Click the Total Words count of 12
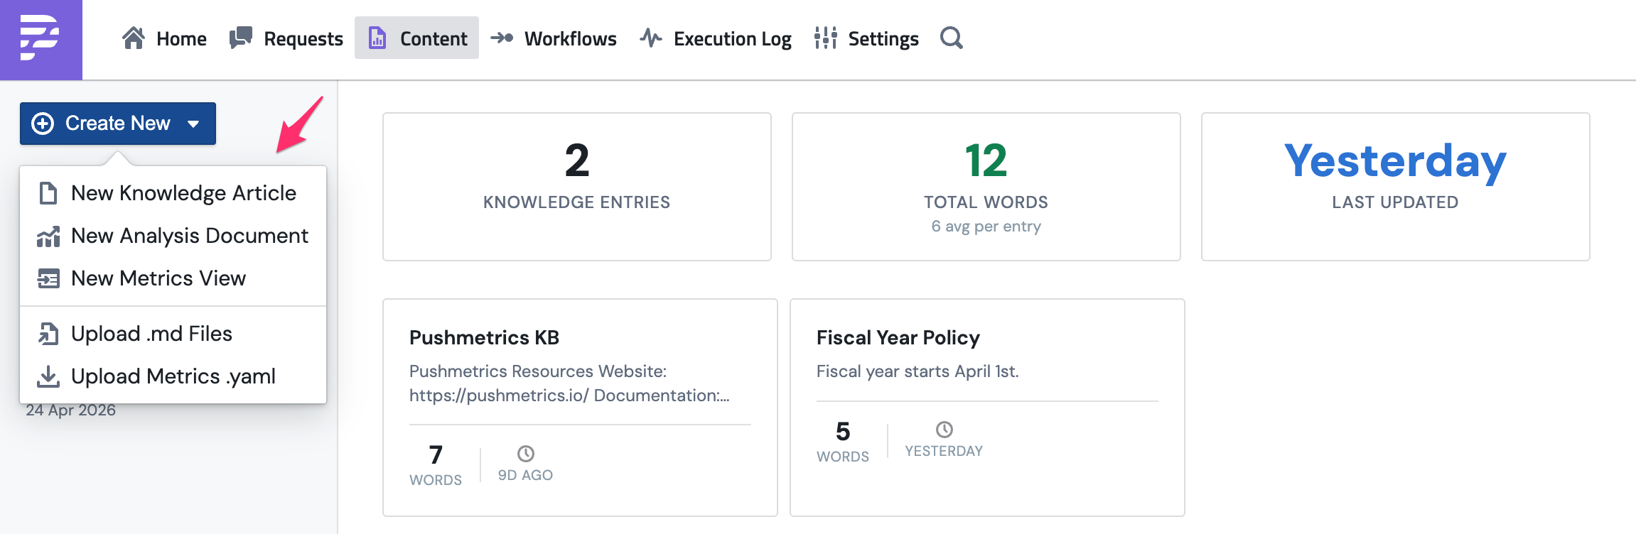This screenshot has width=1636, height=534. 986,160
